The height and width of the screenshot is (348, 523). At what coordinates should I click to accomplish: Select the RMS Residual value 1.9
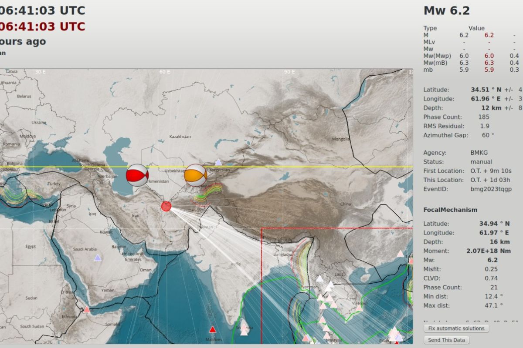click(485, 126)
